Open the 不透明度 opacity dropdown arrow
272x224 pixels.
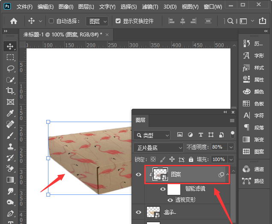tap(231, 147)
